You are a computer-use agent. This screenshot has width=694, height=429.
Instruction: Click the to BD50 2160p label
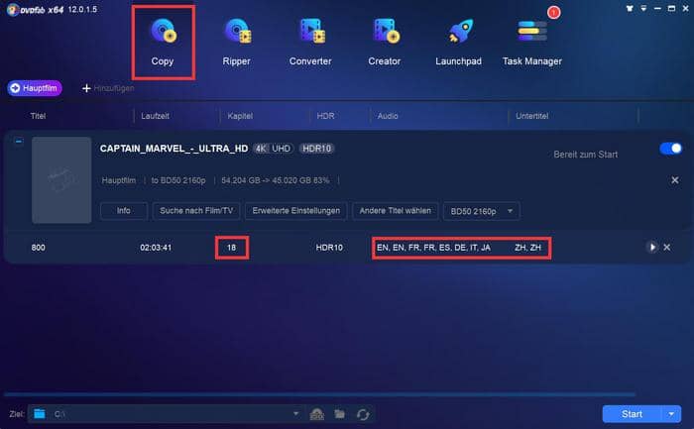(178, 180)
